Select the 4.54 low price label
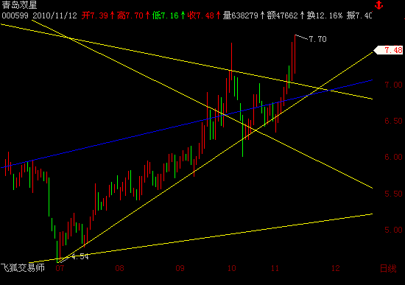 pos(80,256)
